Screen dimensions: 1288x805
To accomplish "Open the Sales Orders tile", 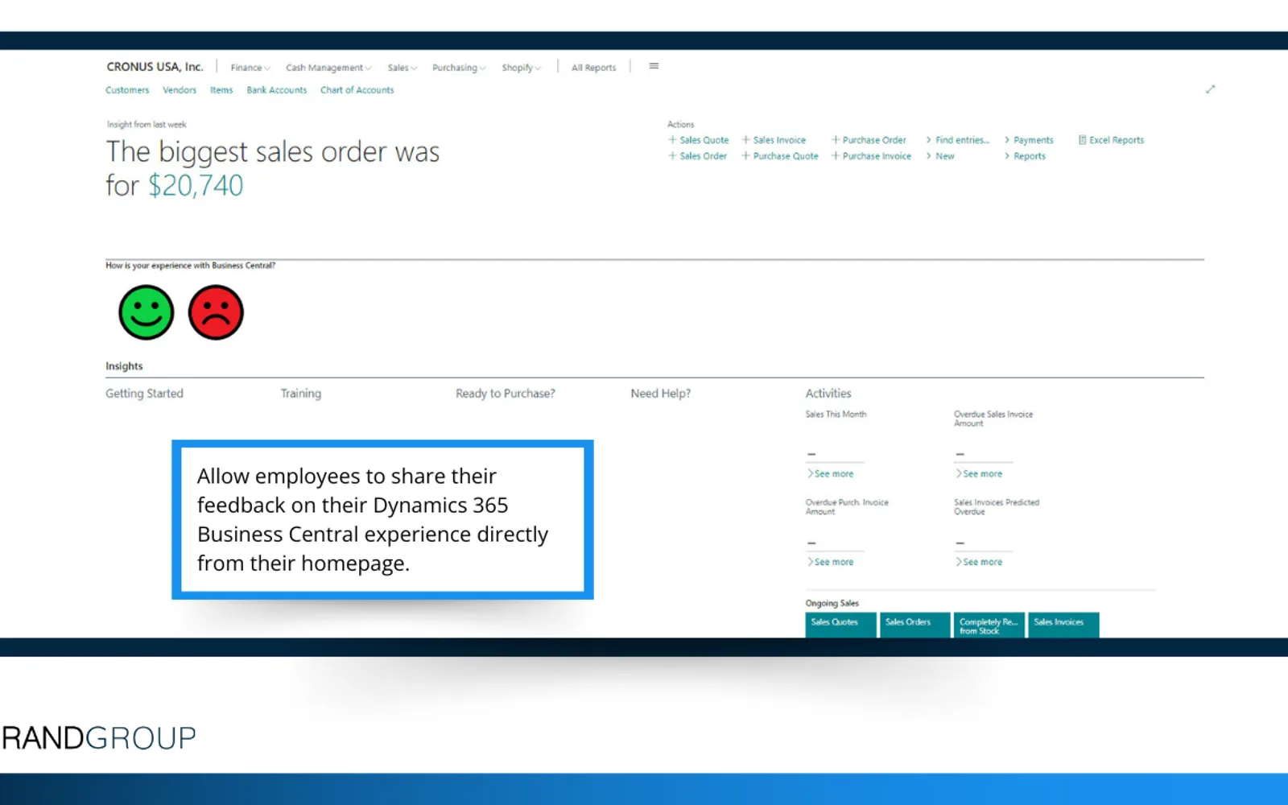I will 915,625.
